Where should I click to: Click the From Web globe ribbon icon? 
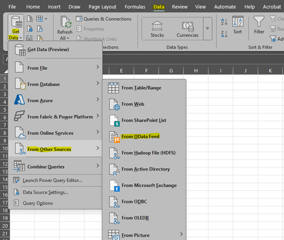[30, 29]
